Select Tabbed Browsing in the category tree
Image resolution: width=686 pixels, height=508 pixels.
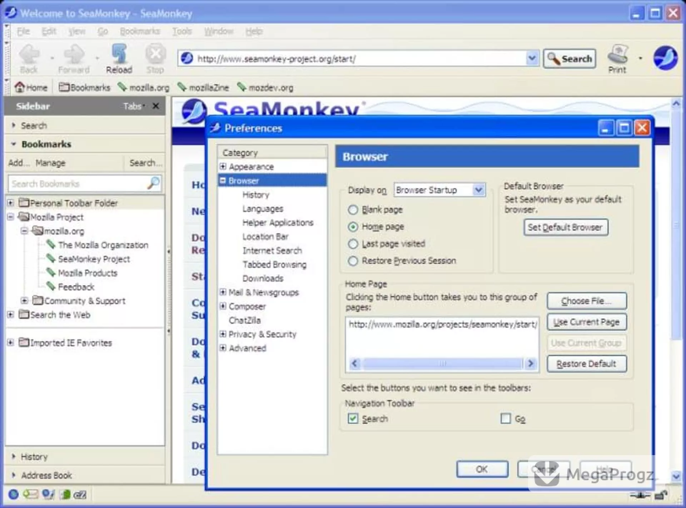click(x=274, y=265)
